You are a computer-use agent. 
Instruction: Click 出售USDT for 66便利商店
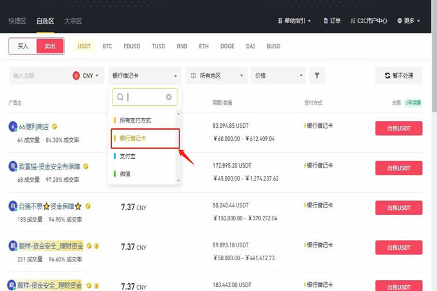[399, 128]
